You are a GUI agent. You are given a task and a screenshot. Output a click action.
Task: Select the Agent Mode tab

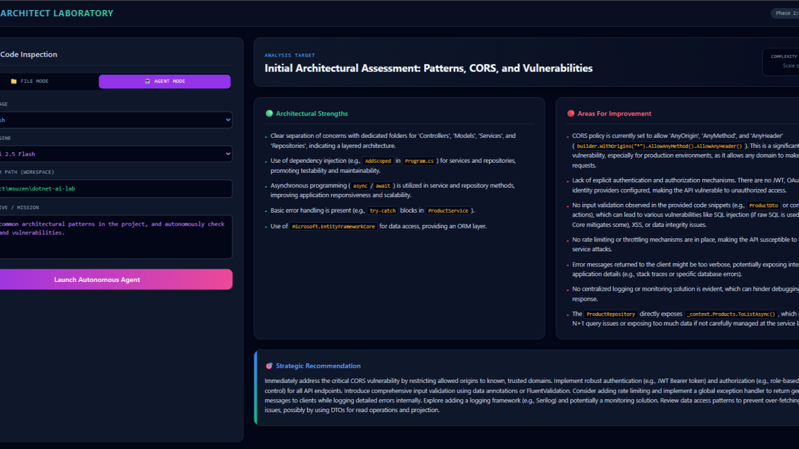tap(165, 82)
